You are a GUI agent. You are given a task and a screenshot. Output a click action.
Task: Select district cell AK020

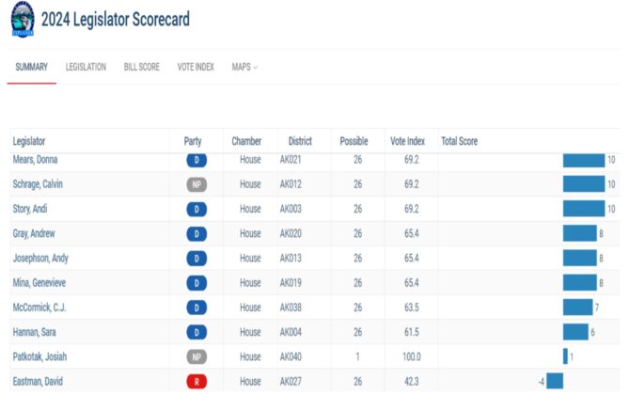click(x=291, y=233)
